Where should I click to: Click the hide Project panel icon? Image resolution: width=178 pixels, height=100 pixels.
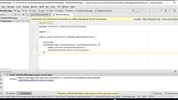pos(28,14)
